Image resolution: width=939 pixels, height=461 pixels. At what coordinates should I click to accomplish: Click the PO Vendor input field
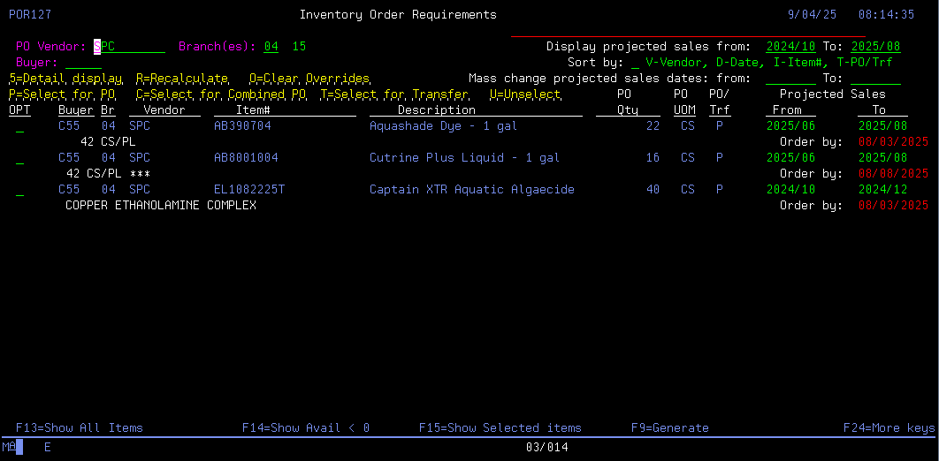point(129,47)
